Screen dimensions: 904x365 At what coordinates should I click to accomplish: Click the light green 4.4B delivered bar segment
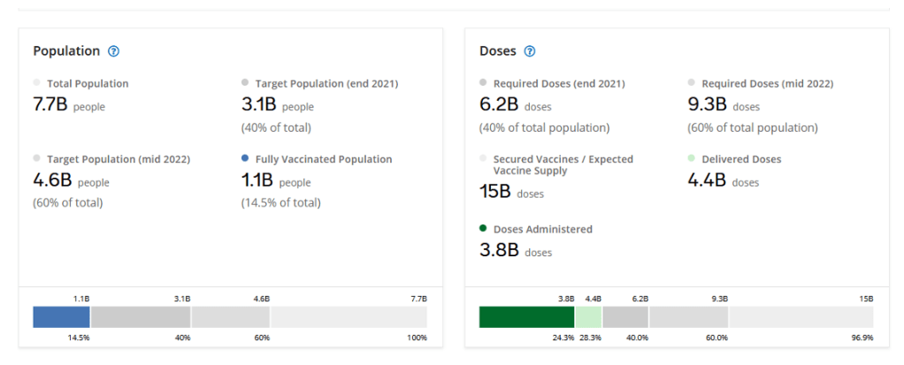(588, 317)
